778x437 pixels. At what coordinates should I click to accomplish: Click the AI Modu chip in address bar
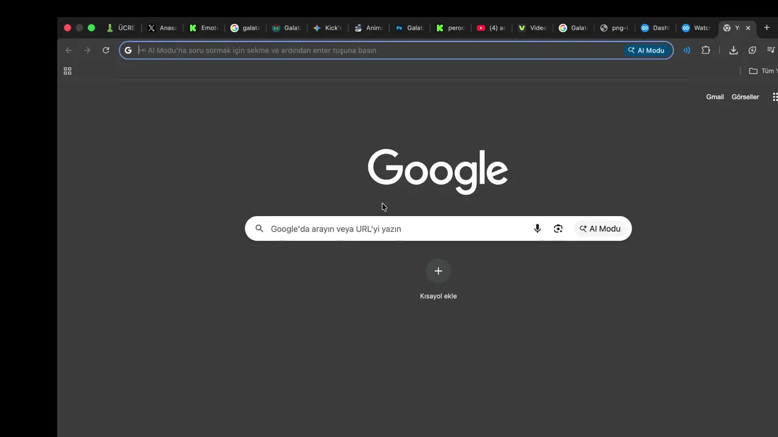pos(646,50)
